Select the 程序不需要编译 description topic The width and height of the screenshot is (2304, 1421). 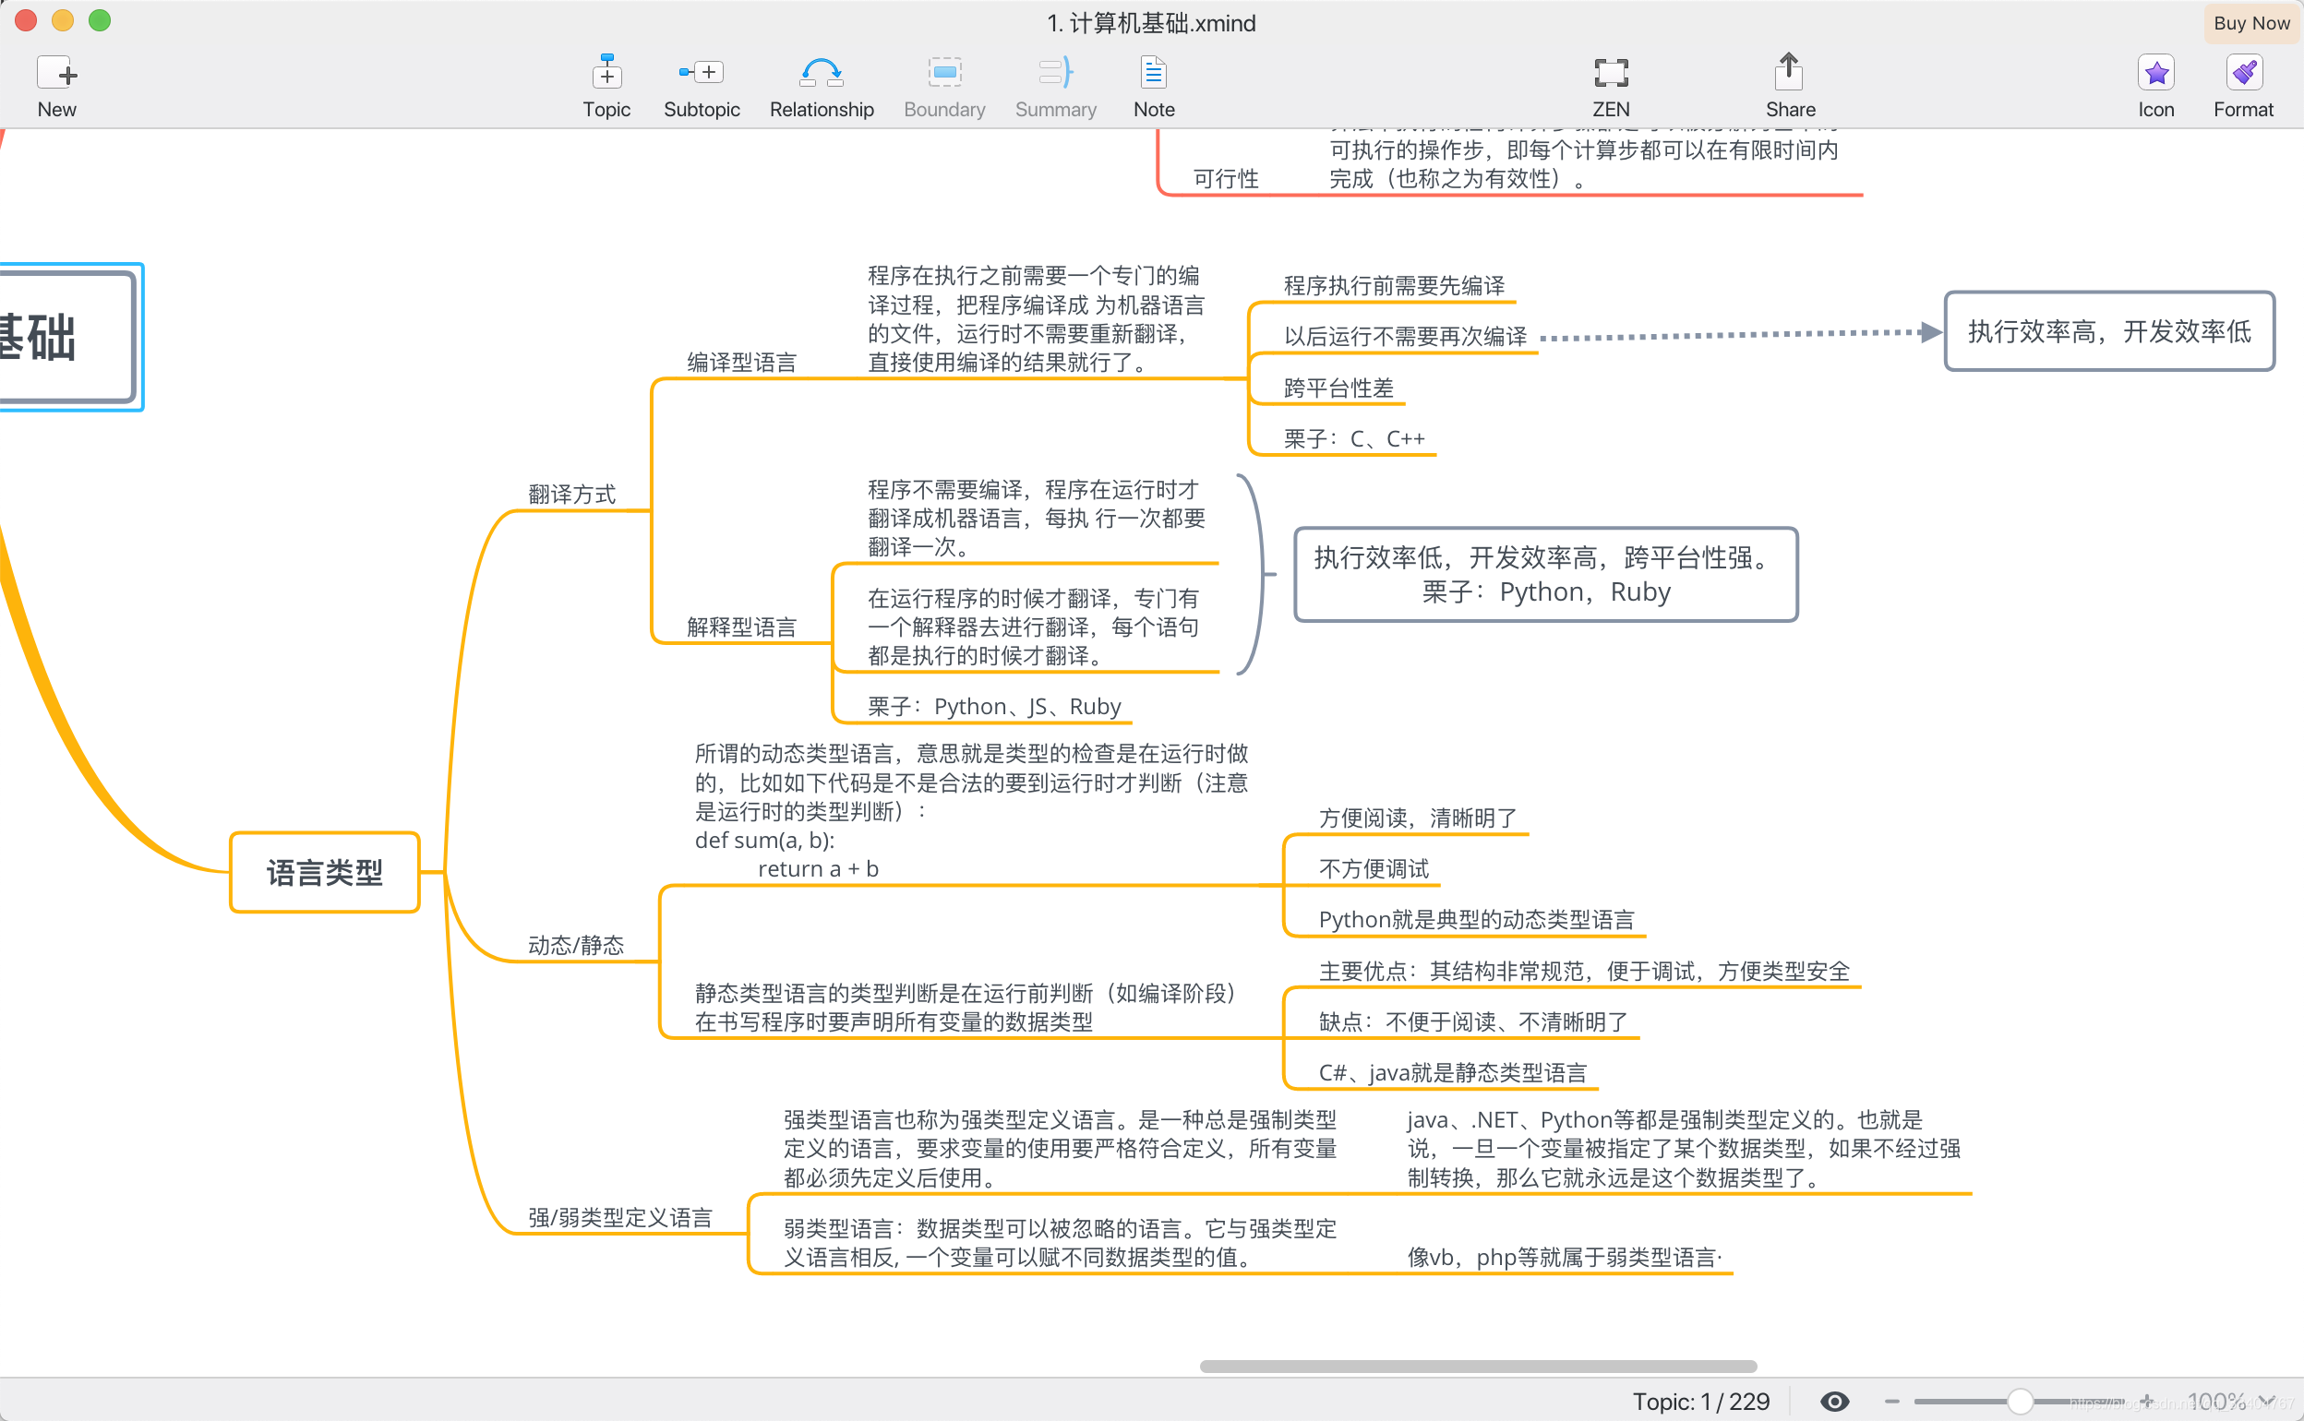tap(1036, 518)
